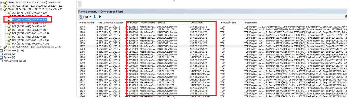Sort by Protocol Name column header

(x=229, y=23)
